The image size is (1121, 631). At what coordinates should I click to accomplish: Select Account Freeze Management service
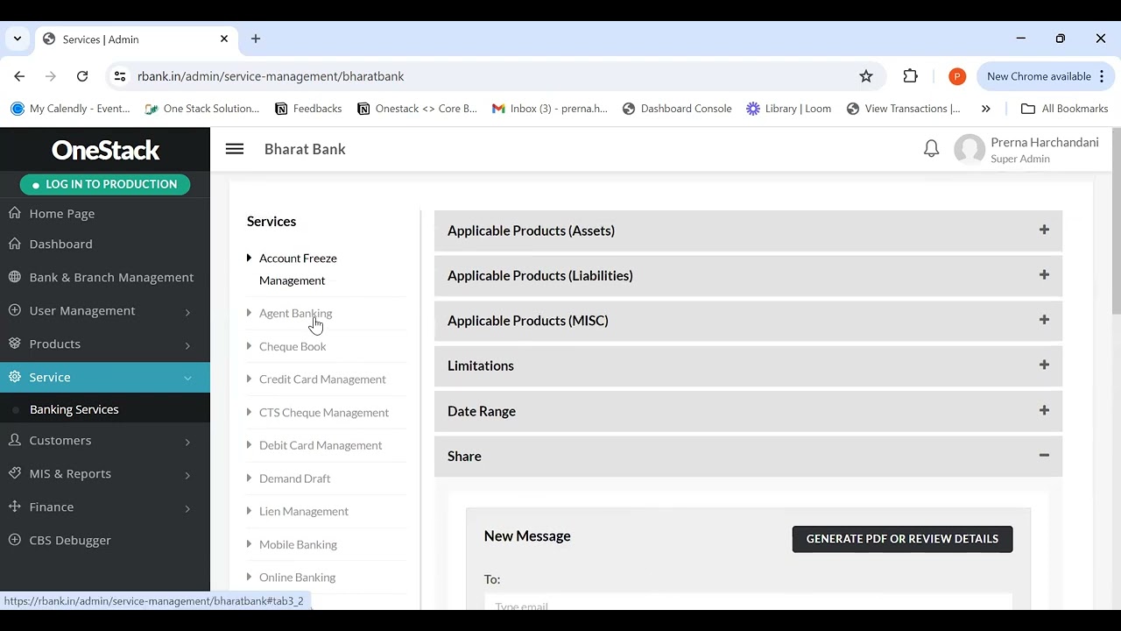[x=298, y=269]
